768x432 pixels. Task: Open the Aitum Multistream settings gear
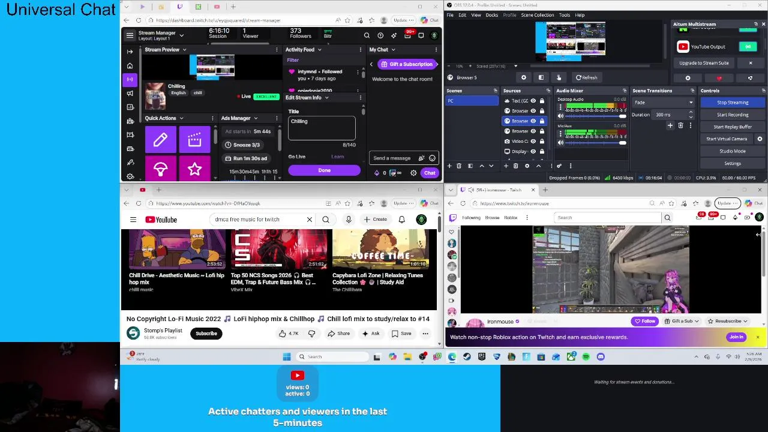[688, 78]
